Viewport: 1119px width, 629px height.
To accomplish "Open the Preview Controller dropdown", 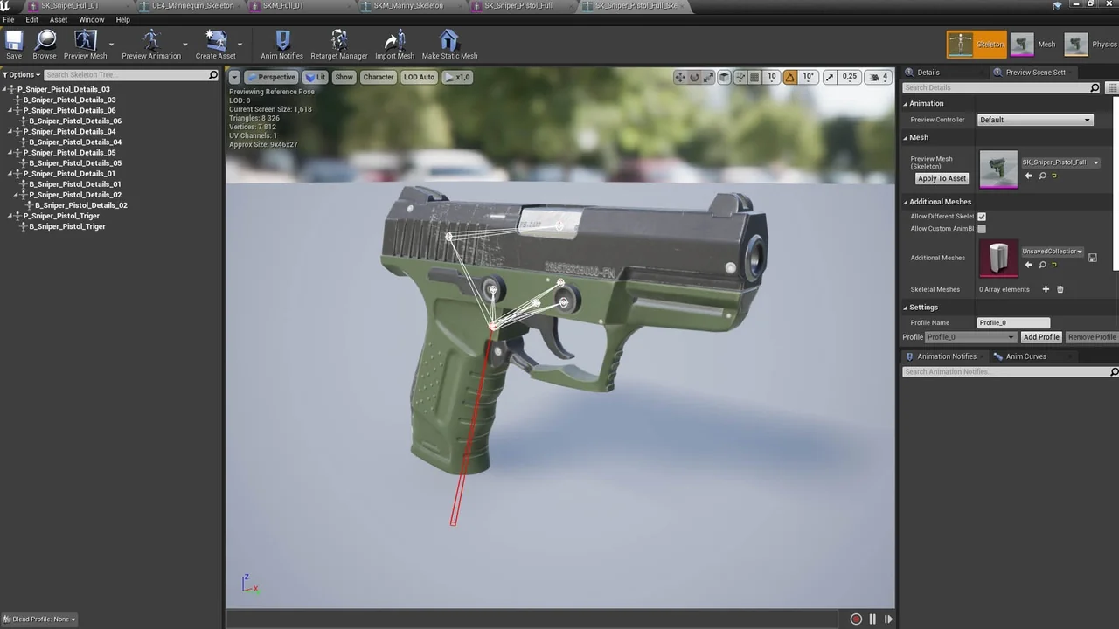I will click(1035, 120).
